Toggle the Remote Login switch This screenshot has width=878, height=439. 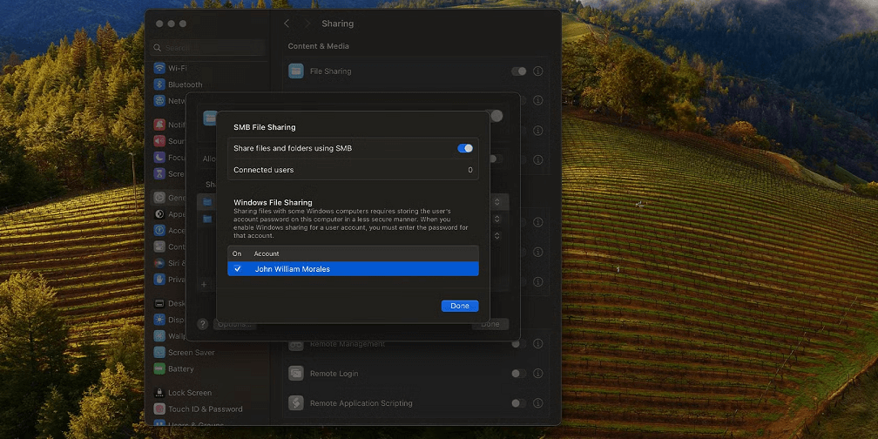pos(518,374)
